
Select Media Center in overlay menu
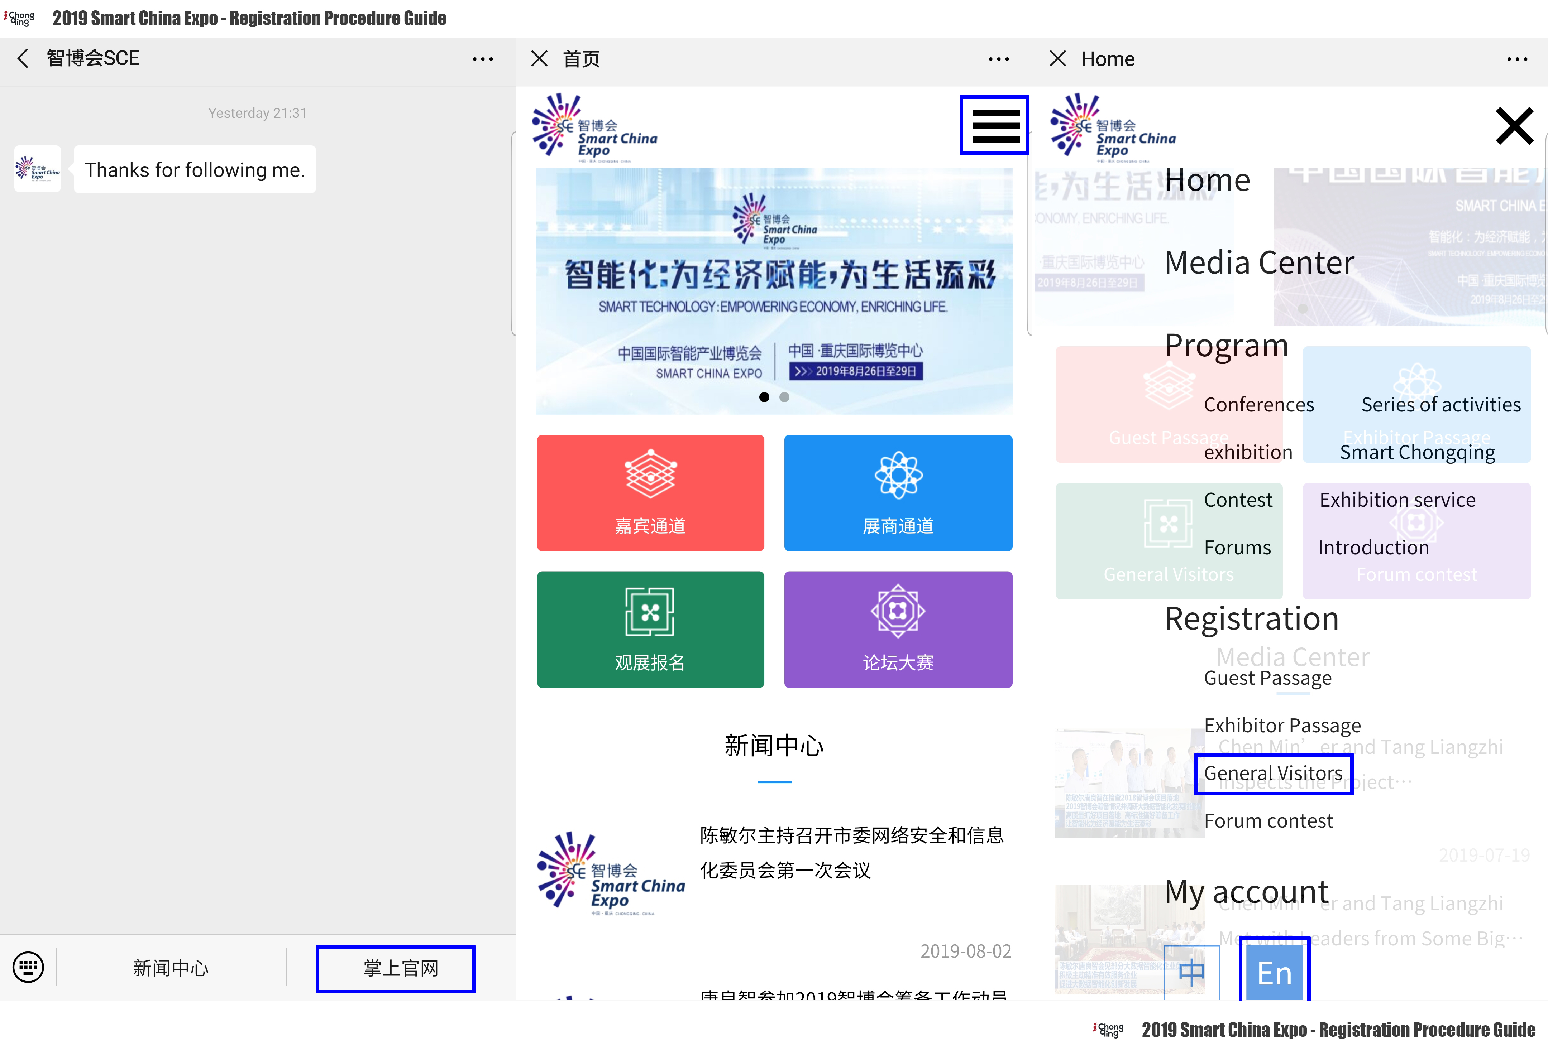coord(1259,262)
